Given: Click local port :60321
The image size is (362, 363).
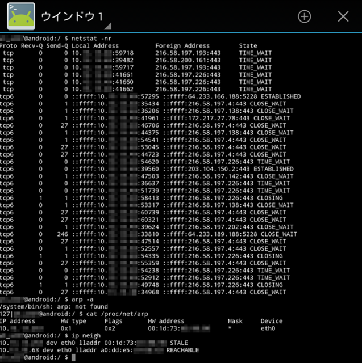Looking at the screenshot, I should point(148,220).
